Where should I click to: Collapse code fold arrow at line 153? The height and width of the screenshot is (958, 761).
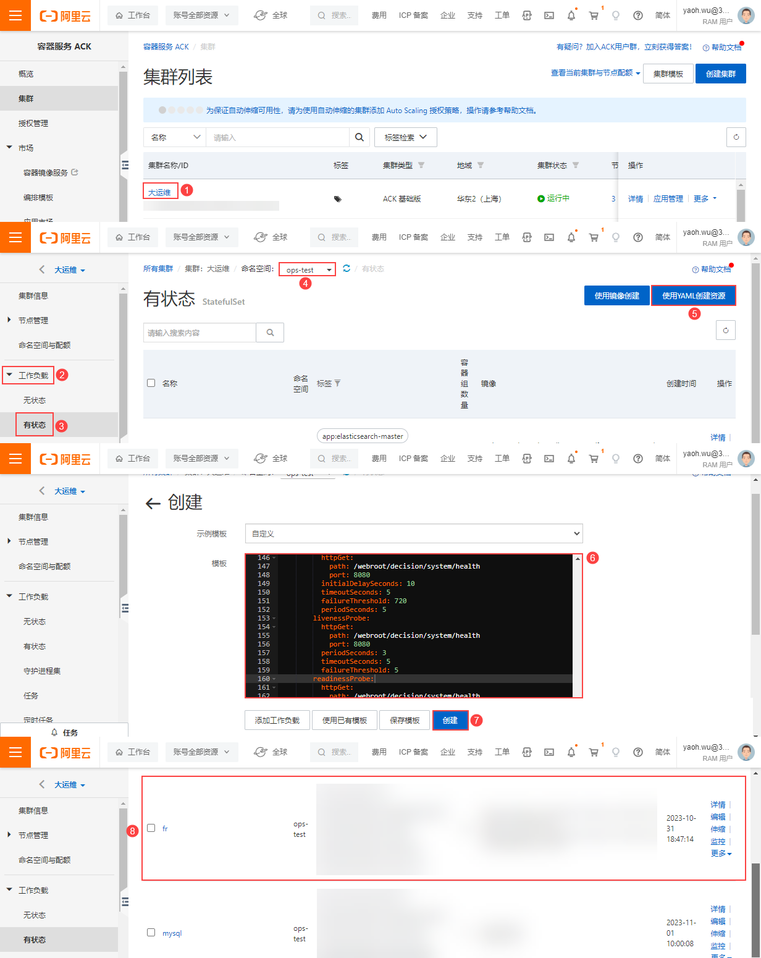274,618
